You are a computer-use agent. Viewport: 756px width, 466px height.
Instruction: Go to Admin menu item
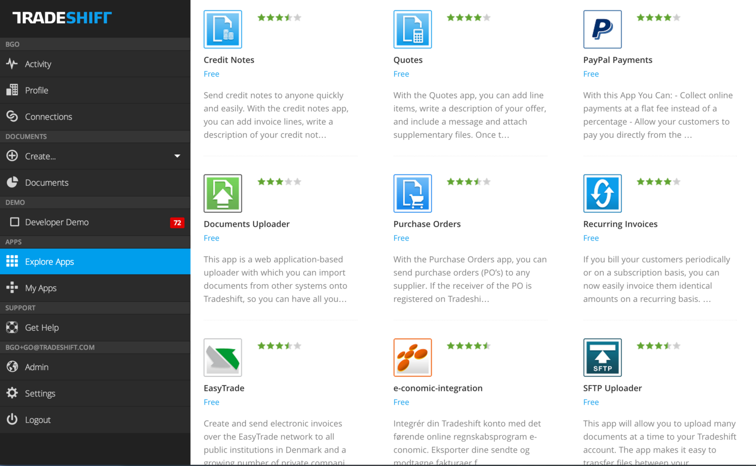[x=95, y=367]
